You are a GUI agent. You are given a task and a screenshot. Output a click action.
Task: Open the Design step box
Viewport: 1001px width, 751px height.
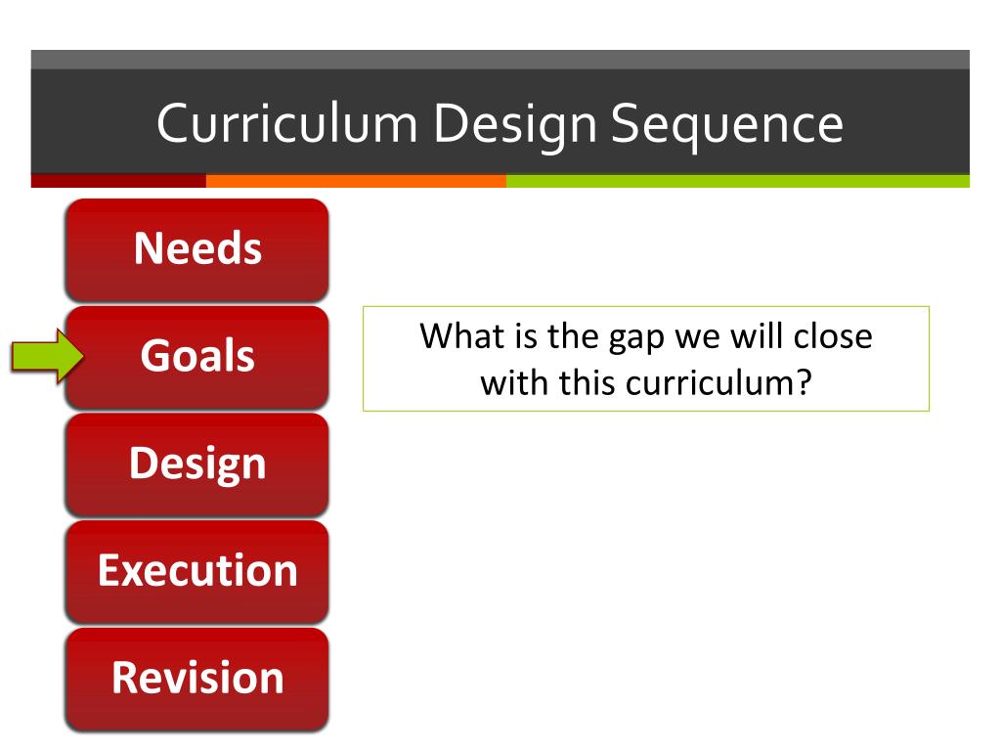click(197, 464)
